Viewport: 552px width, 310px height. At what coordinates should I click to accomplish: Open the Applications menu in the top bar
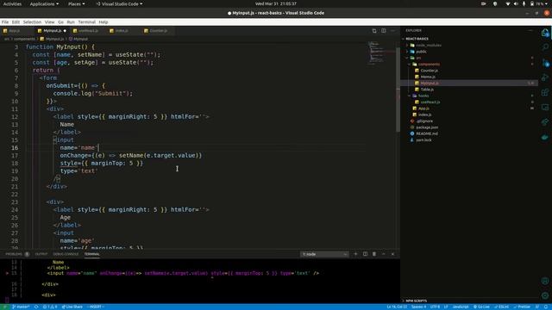point(44,3)
